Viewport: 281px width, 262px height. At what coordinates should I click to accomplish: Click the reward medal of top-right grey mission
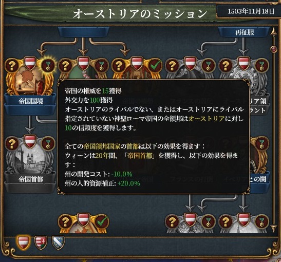[261, 65]
